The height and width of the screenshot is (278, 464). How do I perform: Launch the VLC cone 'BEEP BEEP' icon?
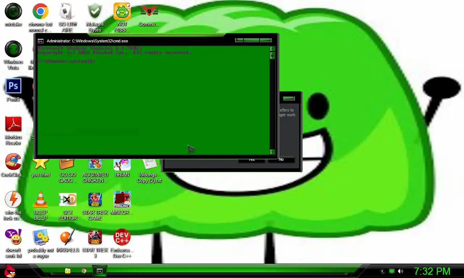point(41,206)
